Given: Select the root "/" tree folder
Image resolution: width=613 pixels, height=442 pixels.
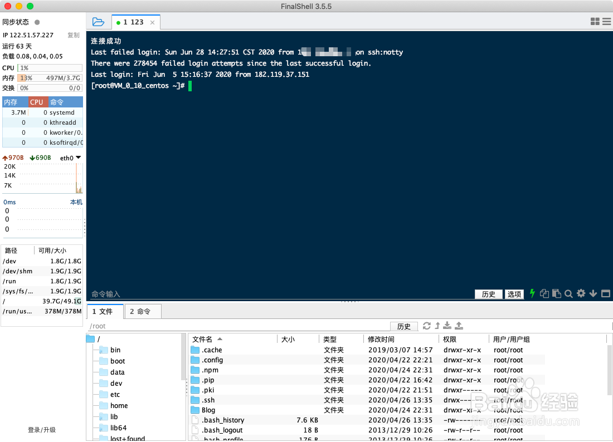Looking at the screenshot, I should 94,339.
